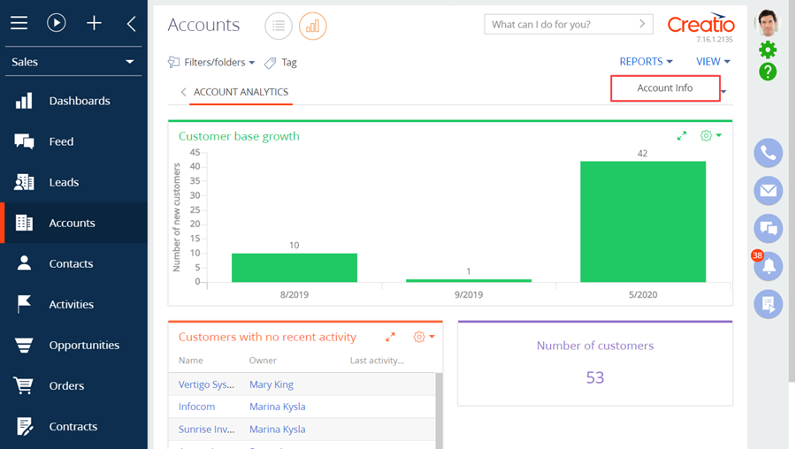The image size is (796, 449).
Task: Click the Number of customers value 53
Action: point(595,377)
